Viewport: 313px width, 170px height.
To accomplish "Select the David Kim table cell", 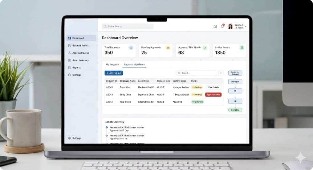I will coord(125,87).
